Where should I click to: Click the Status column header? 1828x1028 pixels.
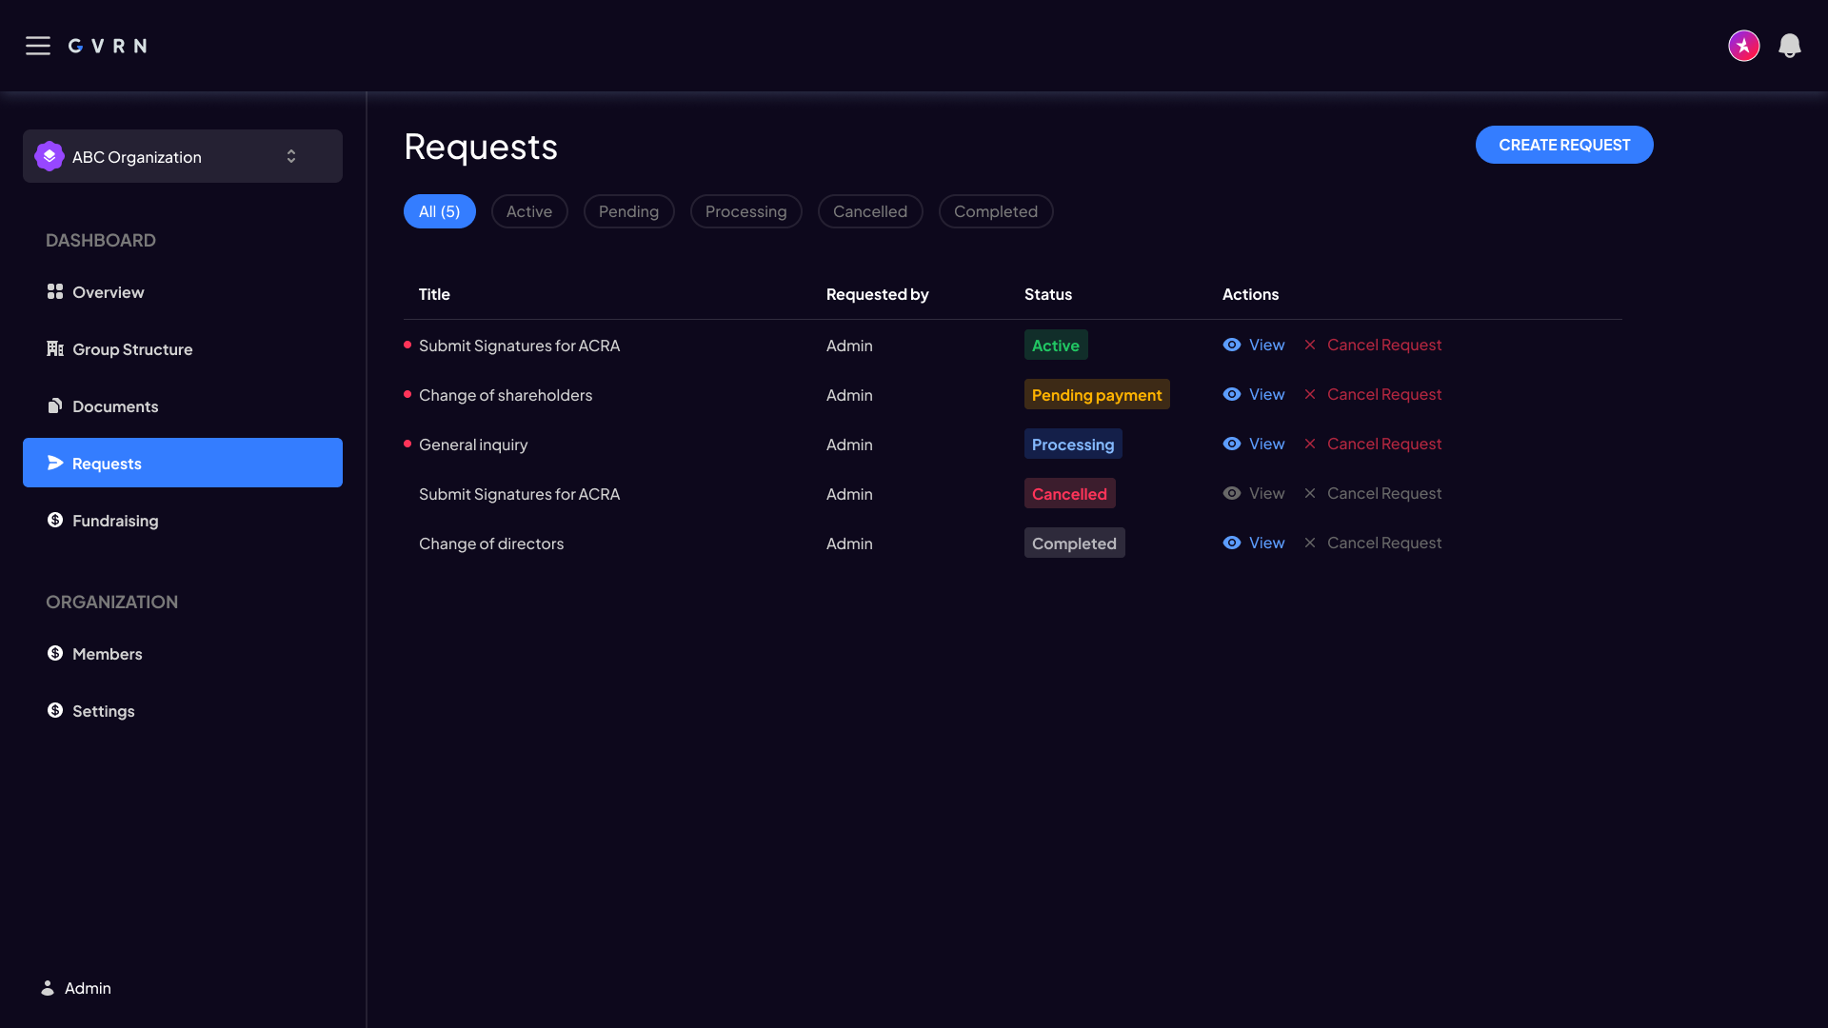pos(1048,294)
